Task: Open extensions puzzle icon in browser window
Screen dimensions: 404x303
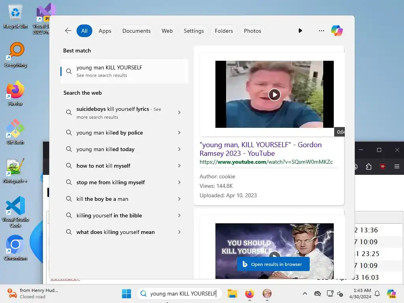Action: [x=368, y=166]
